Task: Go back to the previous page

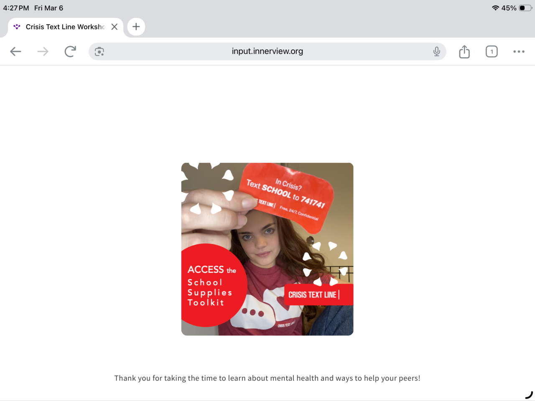Action: click(x=15, y=51)
